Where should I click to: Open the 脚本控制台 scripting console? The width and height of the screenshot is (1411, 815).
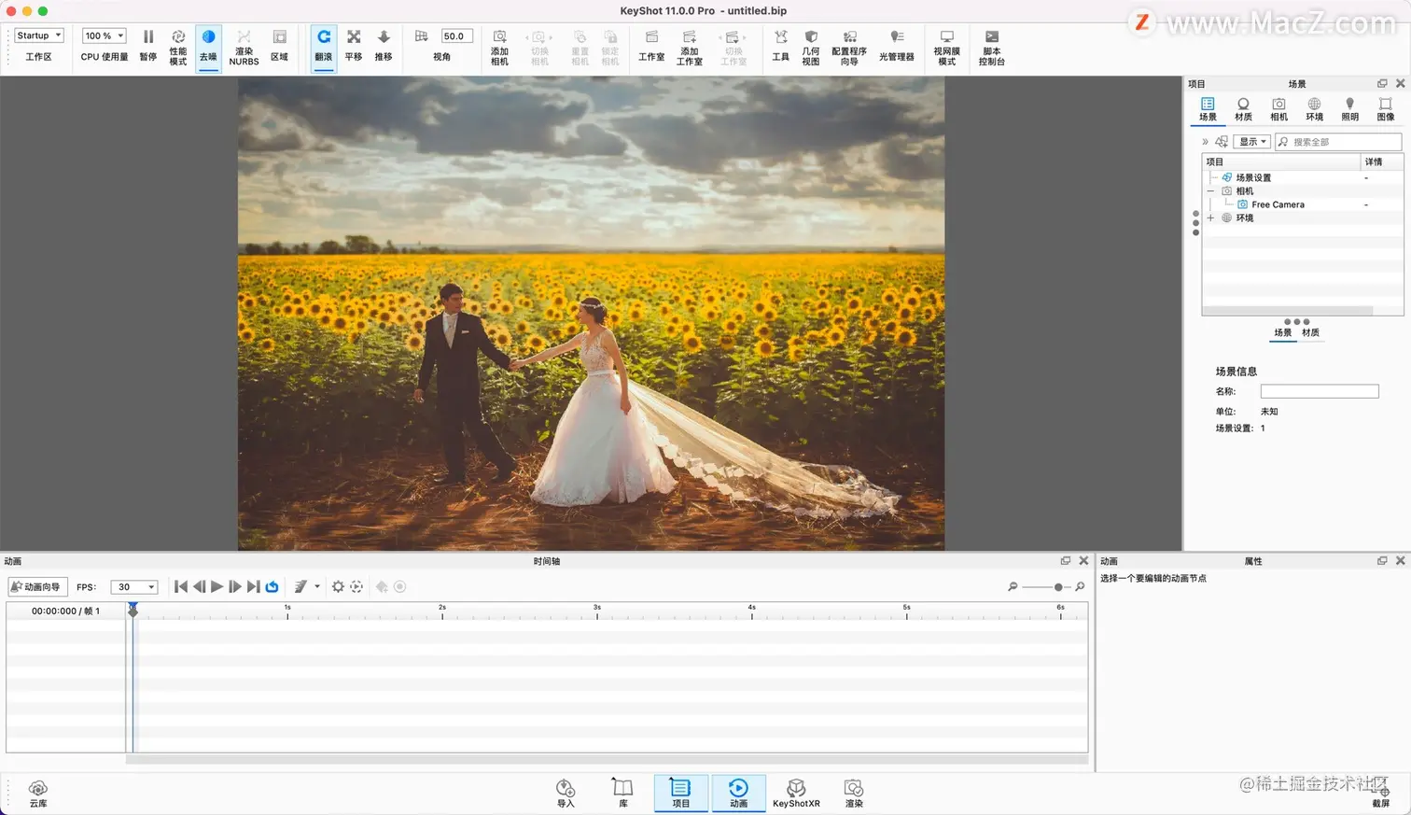992,46
